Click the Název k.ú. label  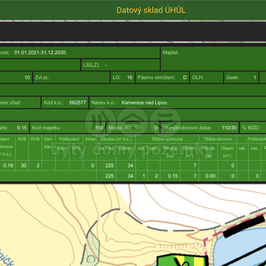(104, 102)
